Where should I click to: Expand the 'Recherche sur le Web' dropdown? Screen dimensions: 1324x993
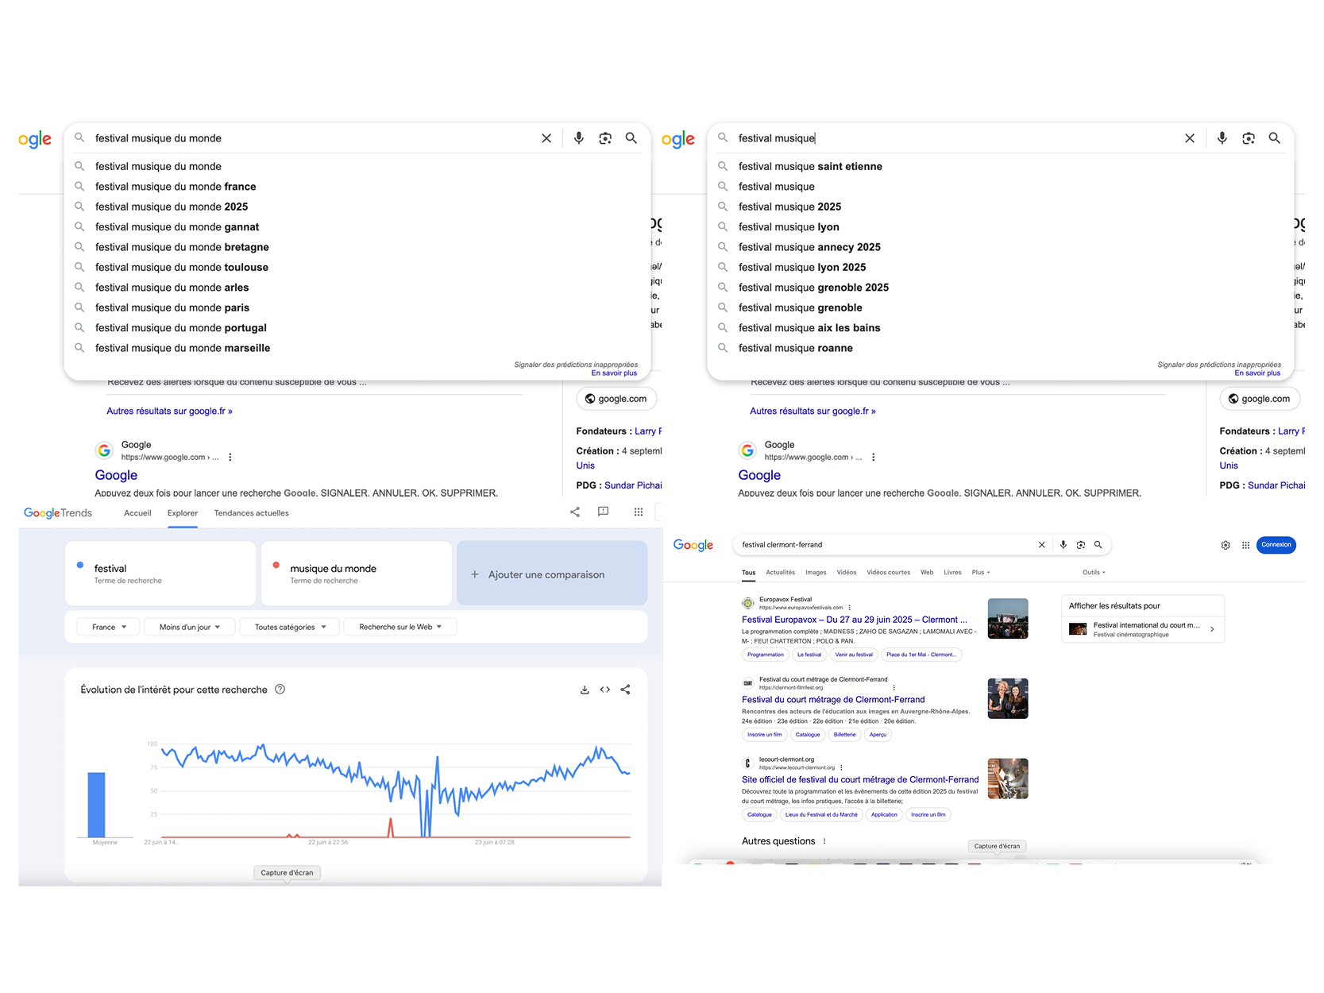400,627
